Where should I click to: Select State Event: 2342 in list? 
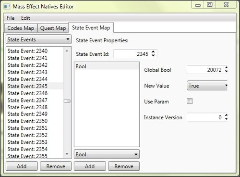(x=35, y=65)
